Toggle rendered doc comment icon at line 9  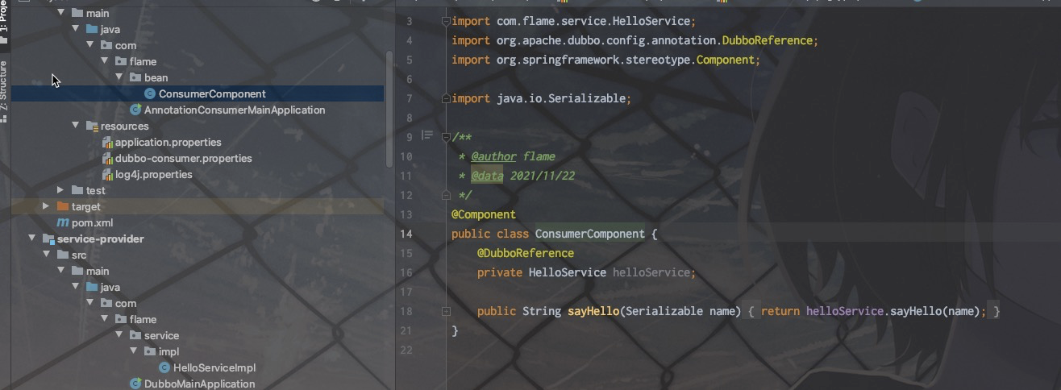pyautogui.click(x=427, y=135)
